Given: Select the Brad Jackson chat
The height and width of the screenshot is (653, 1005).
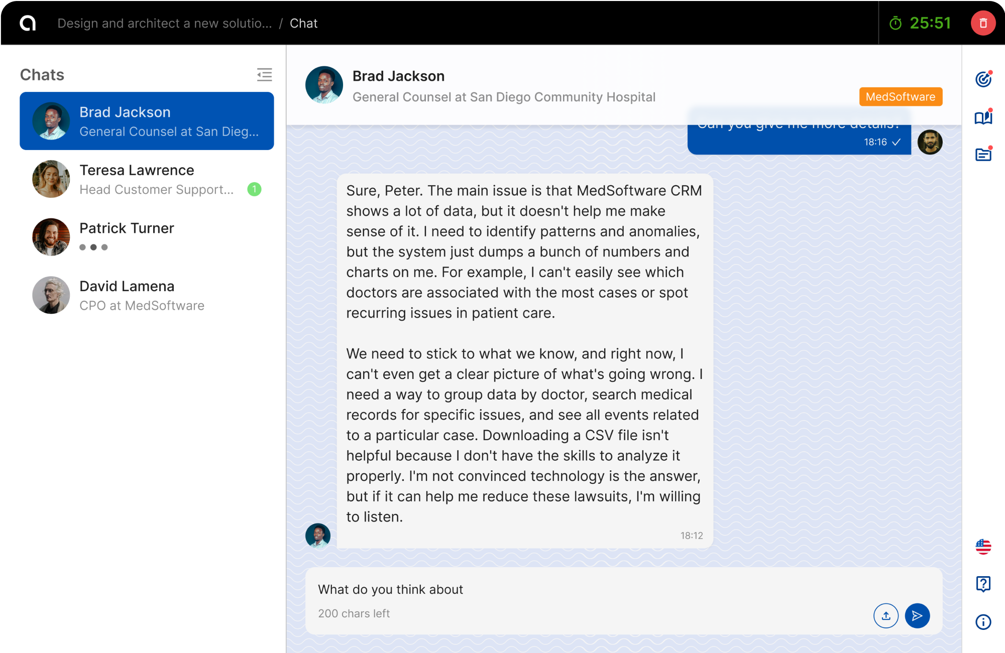Looking at the screenshot, I should pyautogui.click(x=147, y=121).
